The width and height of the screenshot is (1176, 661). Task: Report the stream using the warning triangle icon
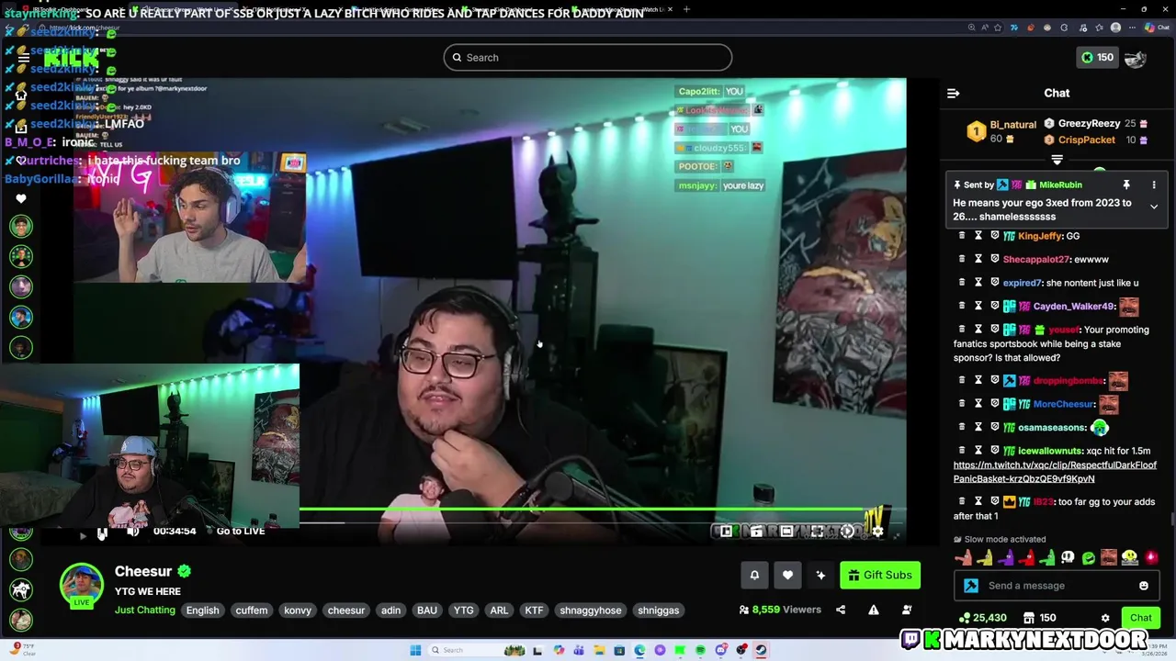874,610
